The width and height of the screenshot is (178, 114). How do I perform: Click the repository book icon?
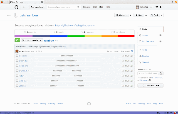coord(16,15)
